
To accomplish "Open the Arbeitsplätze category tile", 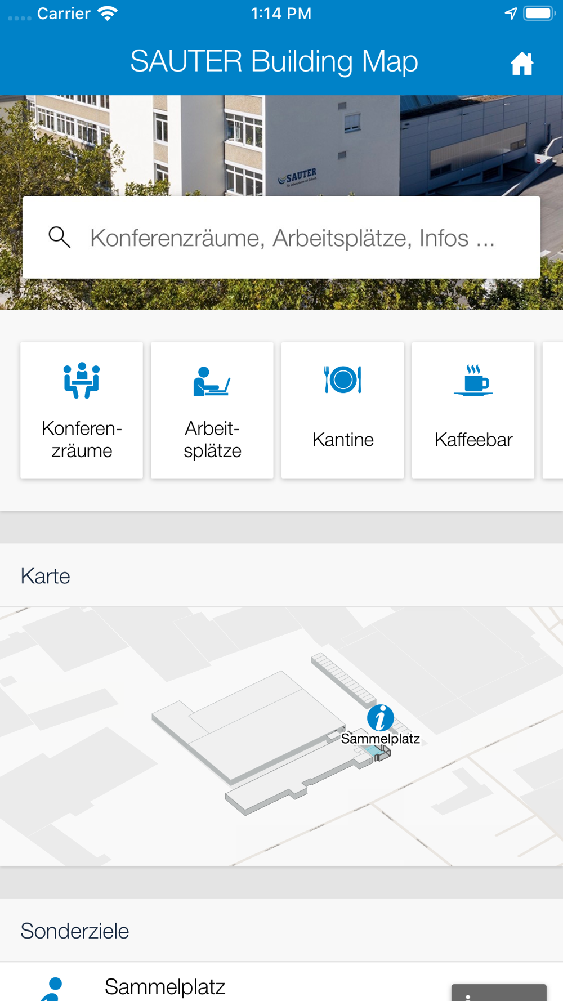I will [212, 410].
